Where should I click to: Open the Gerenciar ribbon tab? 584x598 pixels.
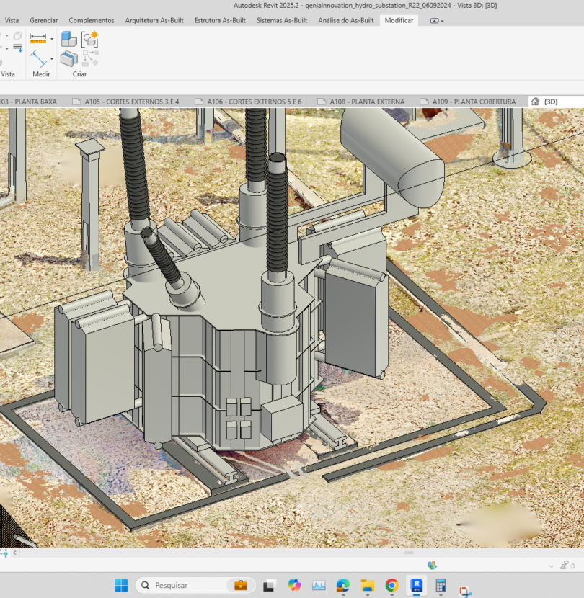(44, 21)
